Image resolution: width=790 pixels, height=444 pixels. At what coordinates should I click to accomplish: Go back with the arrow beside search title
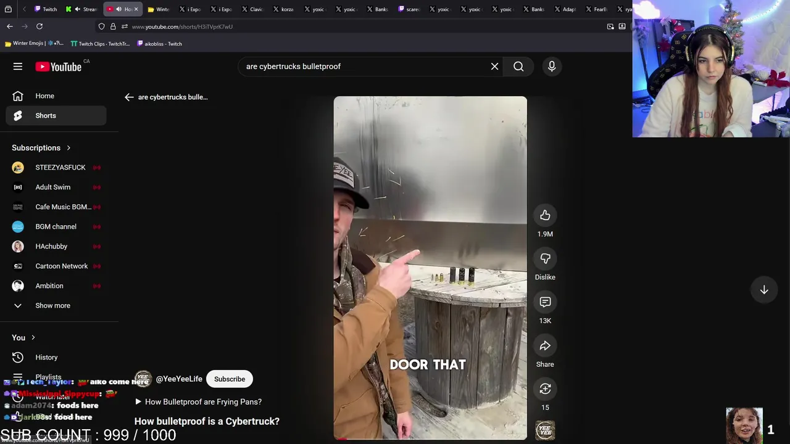[128, 97]
